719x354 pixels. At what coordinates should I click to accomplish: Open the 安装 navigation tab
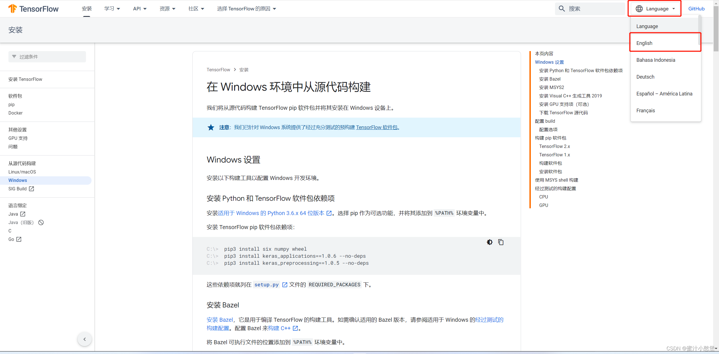pyautogui.click(x=87, y=9)
